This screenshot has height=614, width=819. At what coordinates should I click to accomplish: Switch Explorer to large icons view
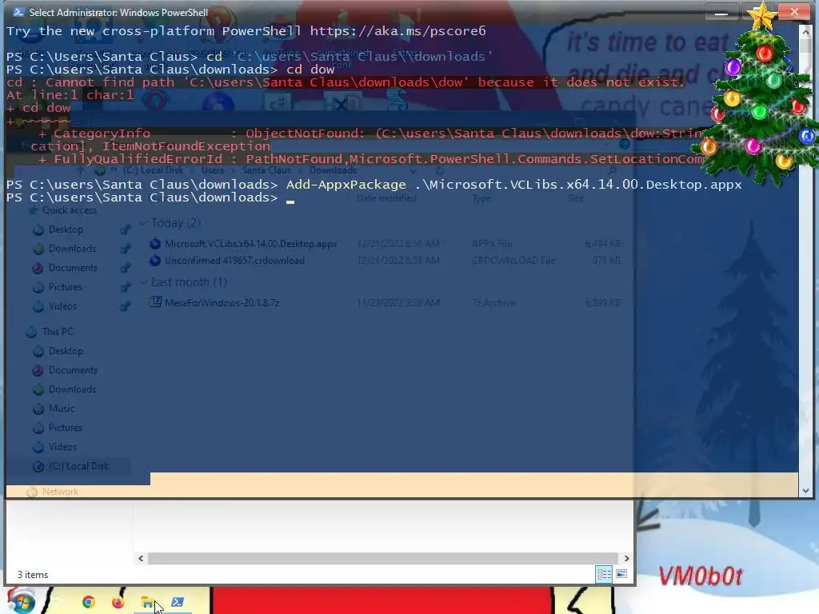point(621,574)
